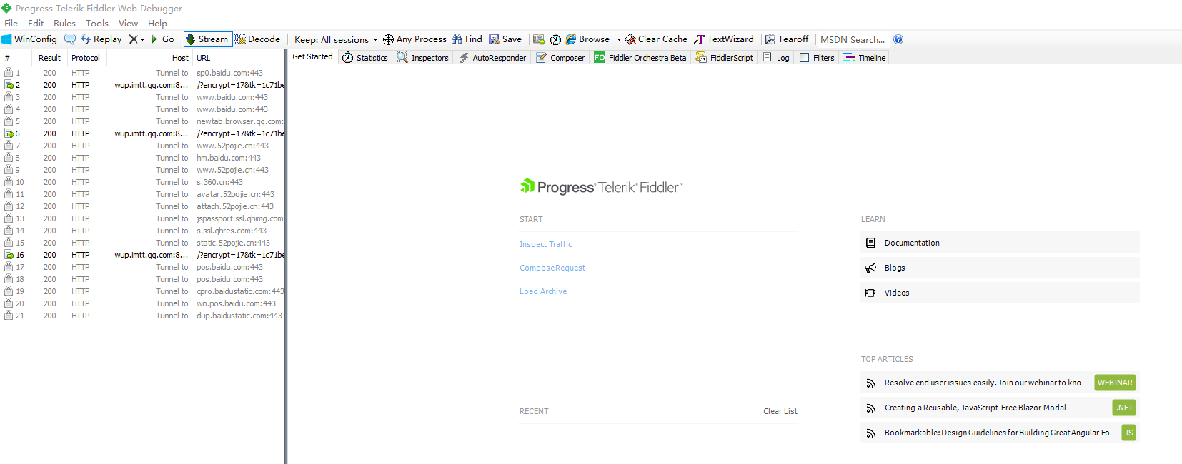Viewport: 1182px width, 464px height.
Task: Clear the cache via Clear Cache
Action: [656, 39]
